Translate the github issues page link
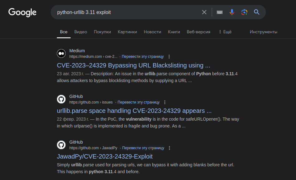This screenshot has height=180, width=296. (x=139, y=102)
